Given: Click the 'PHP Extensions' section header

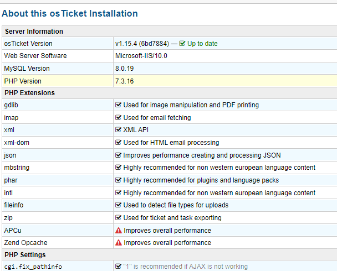Looking at the screenshot, I should (x=30, y=93).
